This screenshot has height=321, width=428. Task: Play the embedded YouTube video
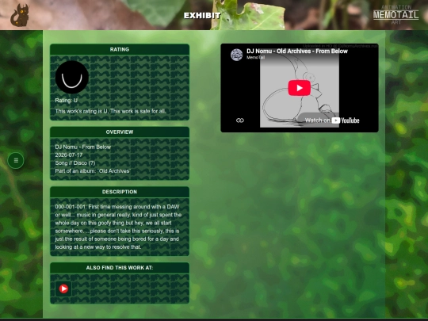(x=299, y=88)
